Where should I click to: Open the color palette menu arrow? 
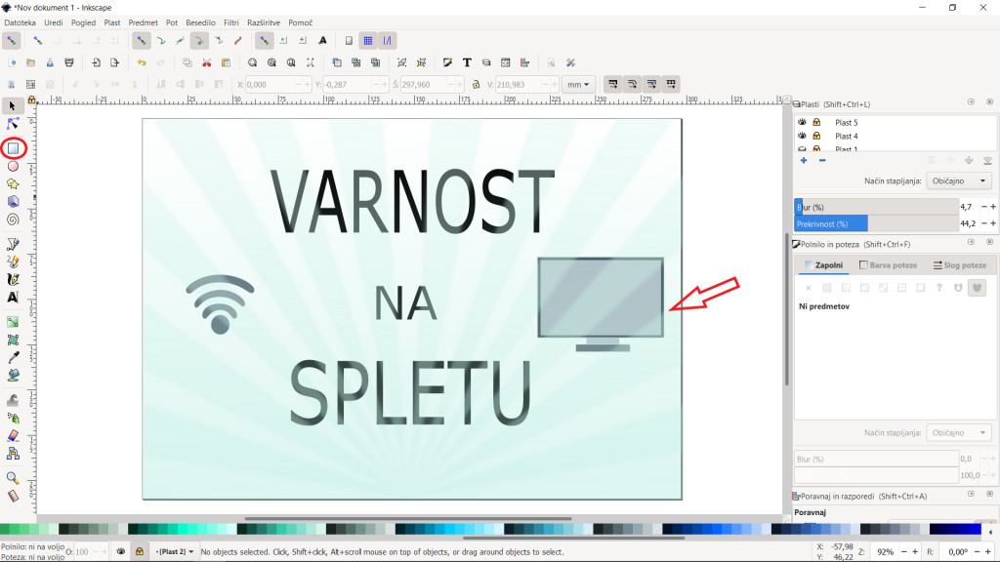[990, 532]
